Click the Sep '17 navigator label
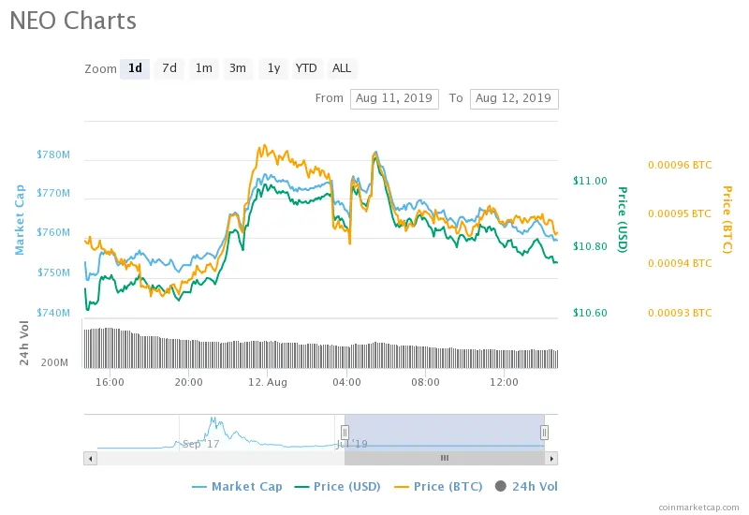Image resolution: width=749 pixels, height=515 pixels. pos(201,444)
